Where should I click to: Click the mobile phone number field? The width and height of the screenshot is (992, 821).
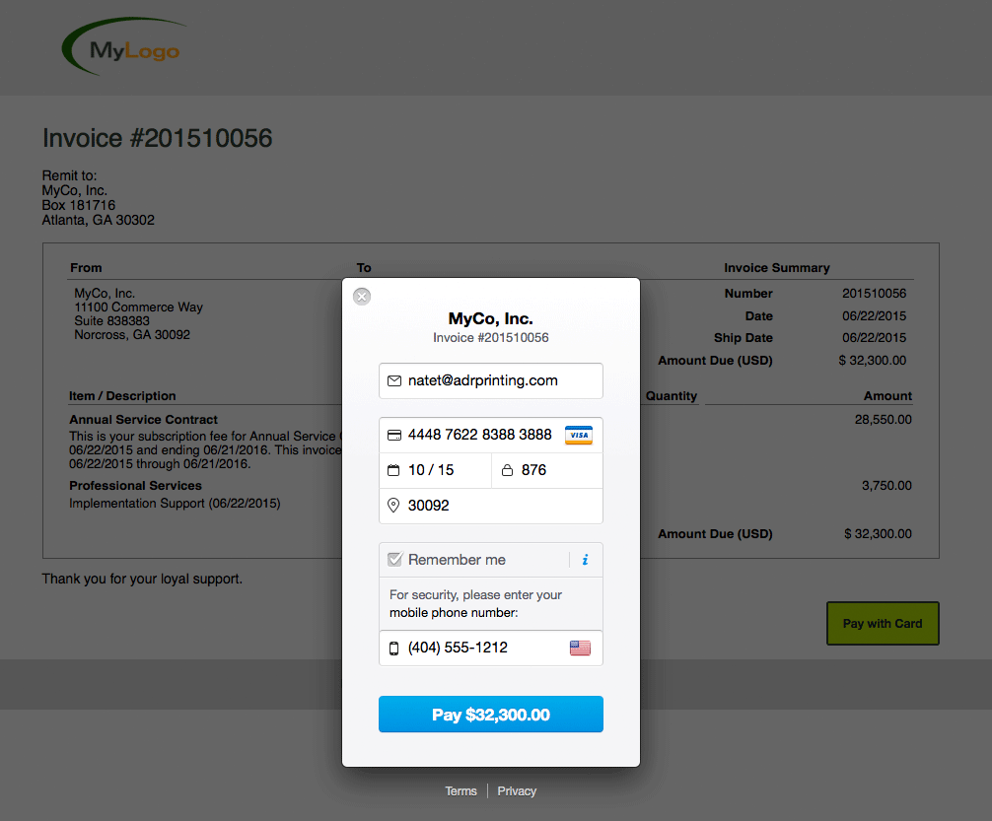[x=478, y=648]
